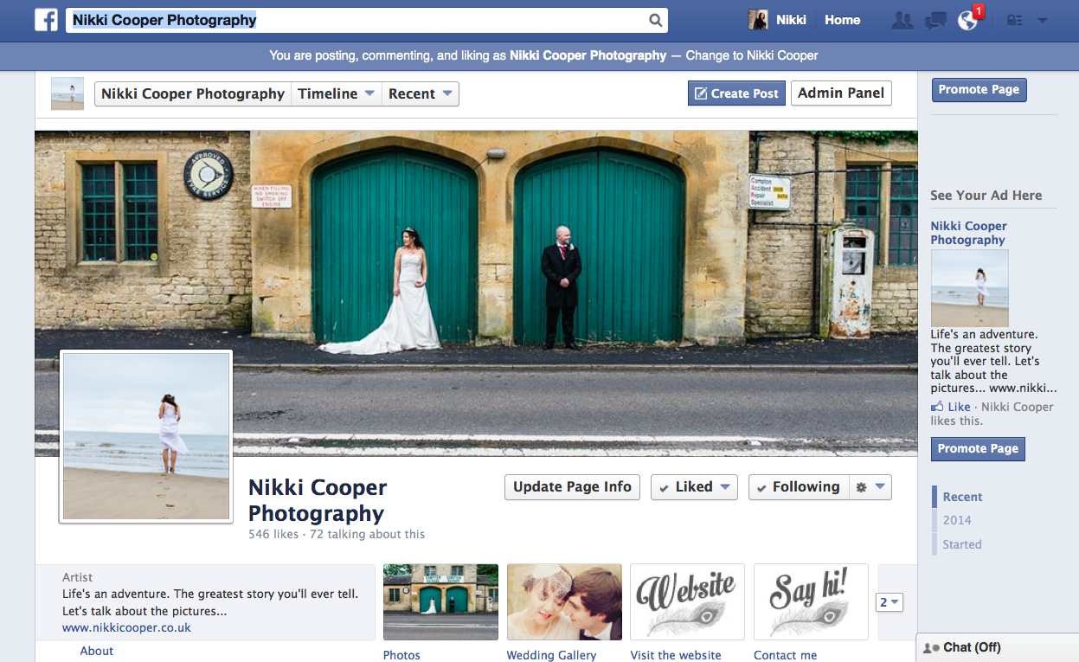Click the thumbs-up Like icon in ad
Image resolution: width=1079 pixels, height=662 pixels.
[937, 407]
